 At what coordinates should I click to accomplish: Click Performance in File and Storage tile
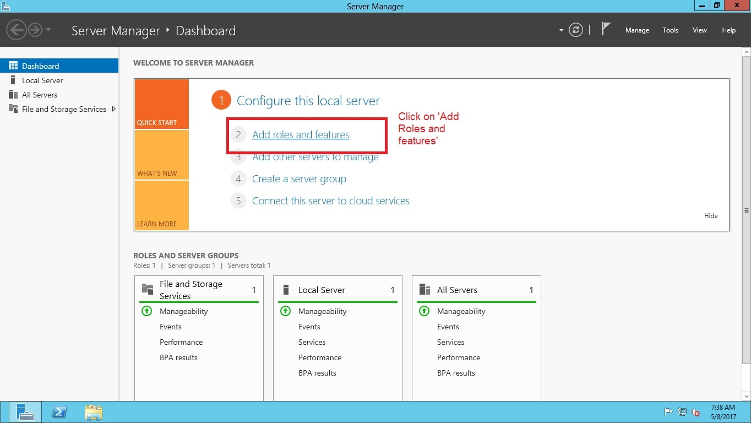tap(181, 342)
